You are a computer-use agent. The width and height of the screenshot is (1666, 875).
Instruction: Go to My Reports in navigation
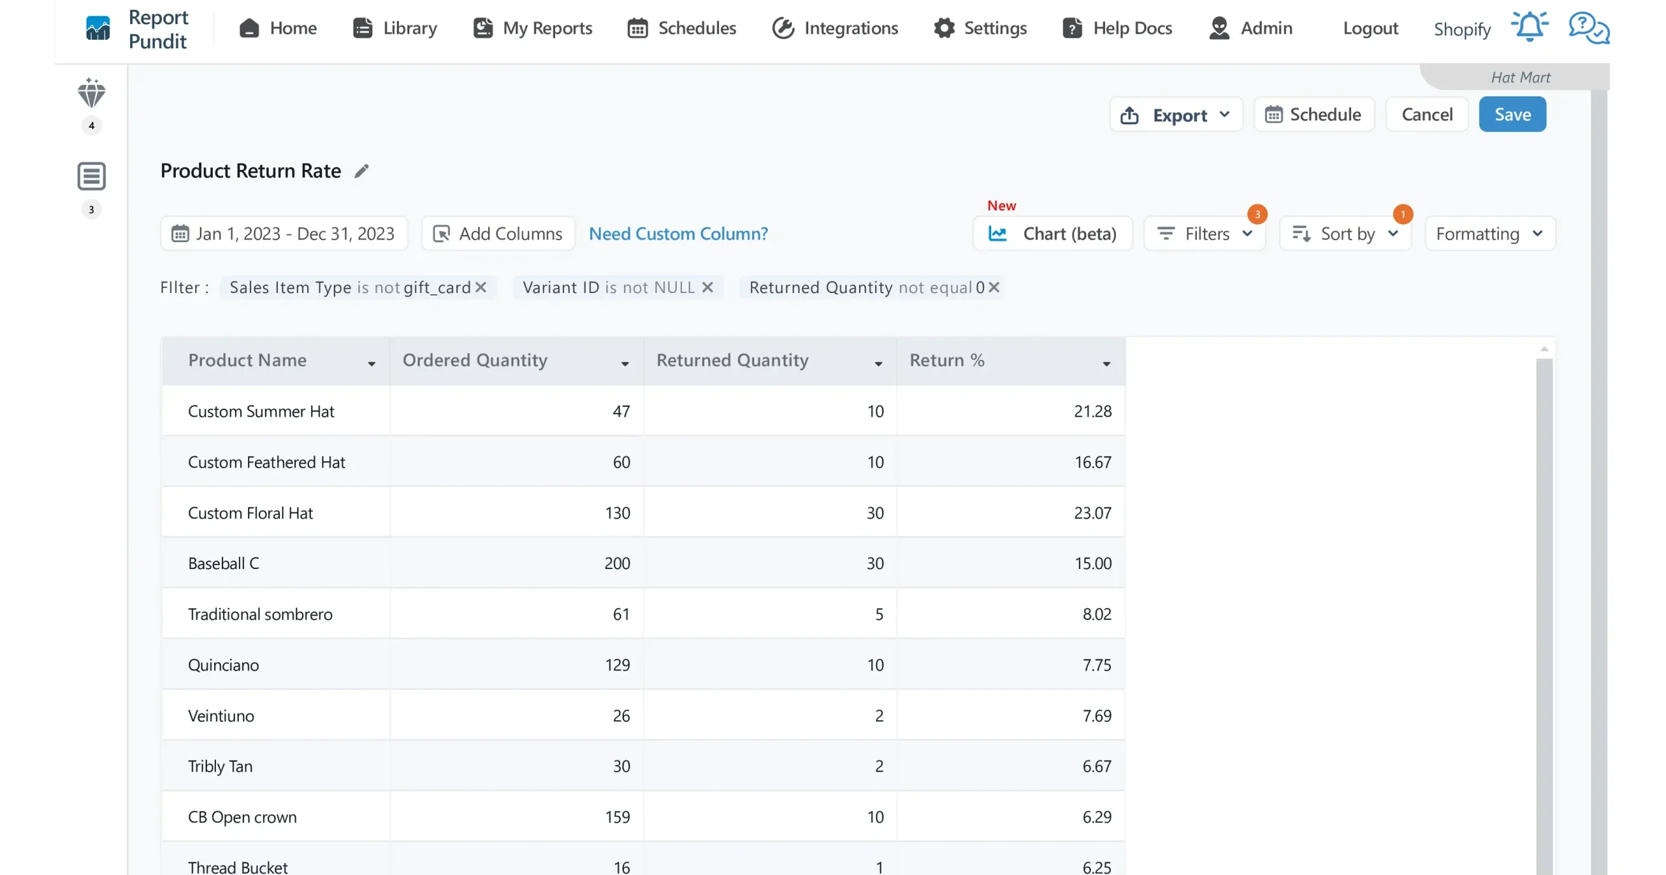pyautogui.click(x=532, y=28)
